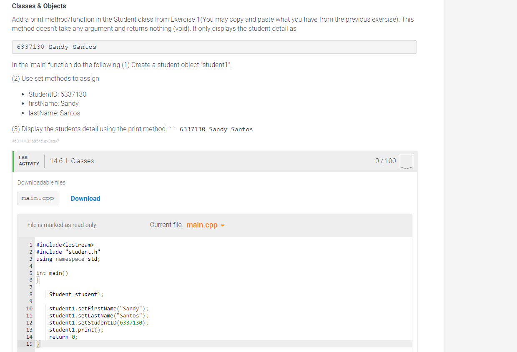Viewport: 517px width, 352px height.
Task: Click the read-only lock notice in the editor header
Action: point(62,225)
